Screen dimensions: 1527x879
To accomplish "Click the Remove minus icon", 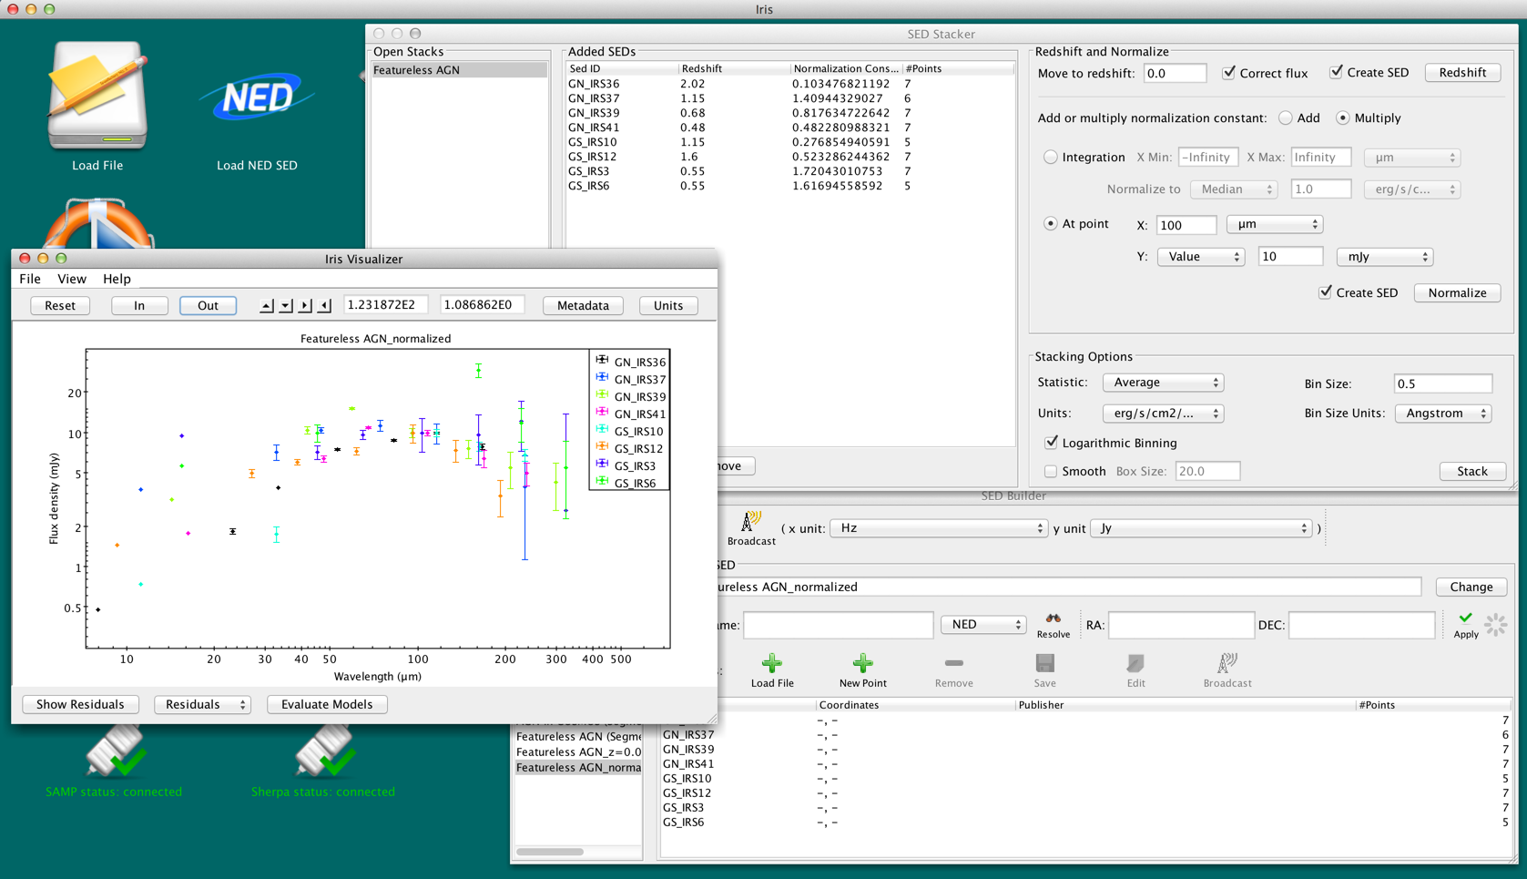I will tap(953, 663).
